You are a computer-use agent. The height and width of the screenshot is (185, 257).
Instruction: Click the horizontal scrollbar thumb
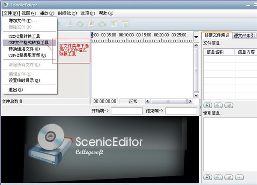click(x=169, y=102)
